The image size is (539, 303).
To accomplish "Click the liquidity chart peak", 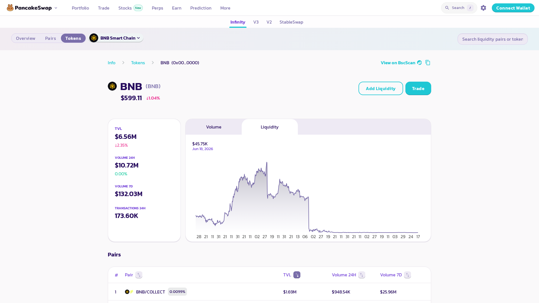I will 267,162.
